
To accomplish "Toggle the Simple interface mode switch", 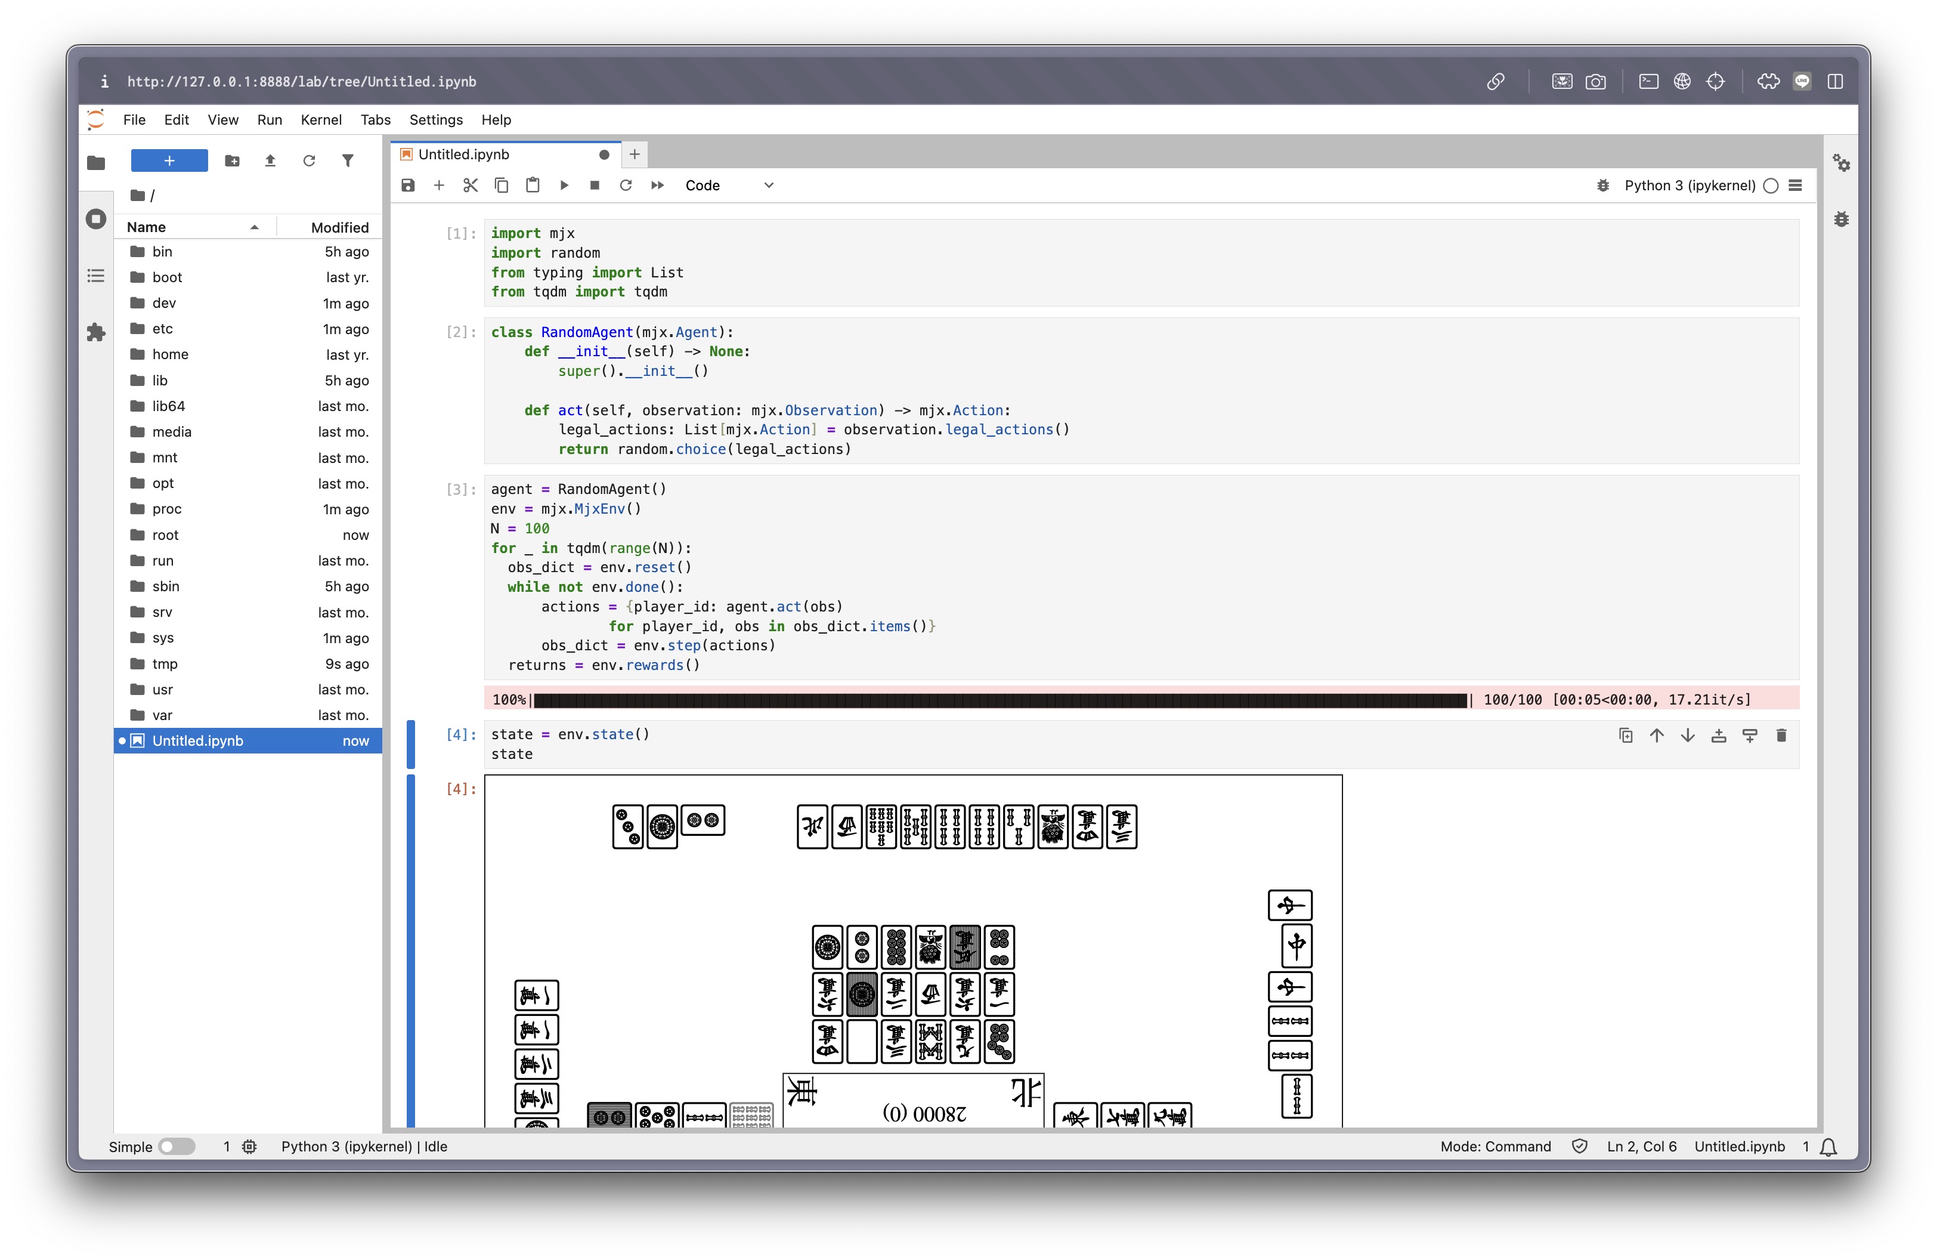I will click(x=177, y=1146).
